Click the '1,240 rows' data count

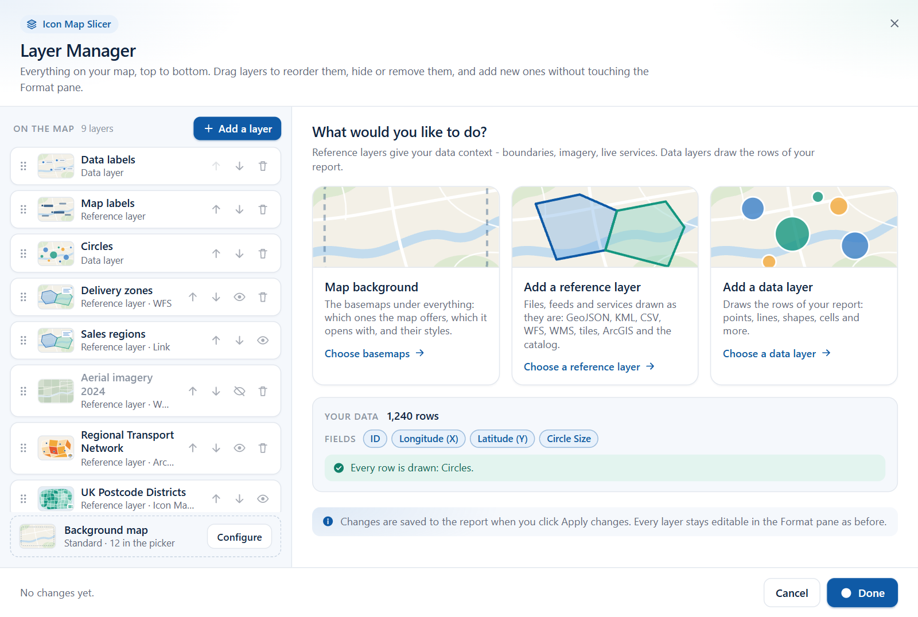click(x=413, y=416)
